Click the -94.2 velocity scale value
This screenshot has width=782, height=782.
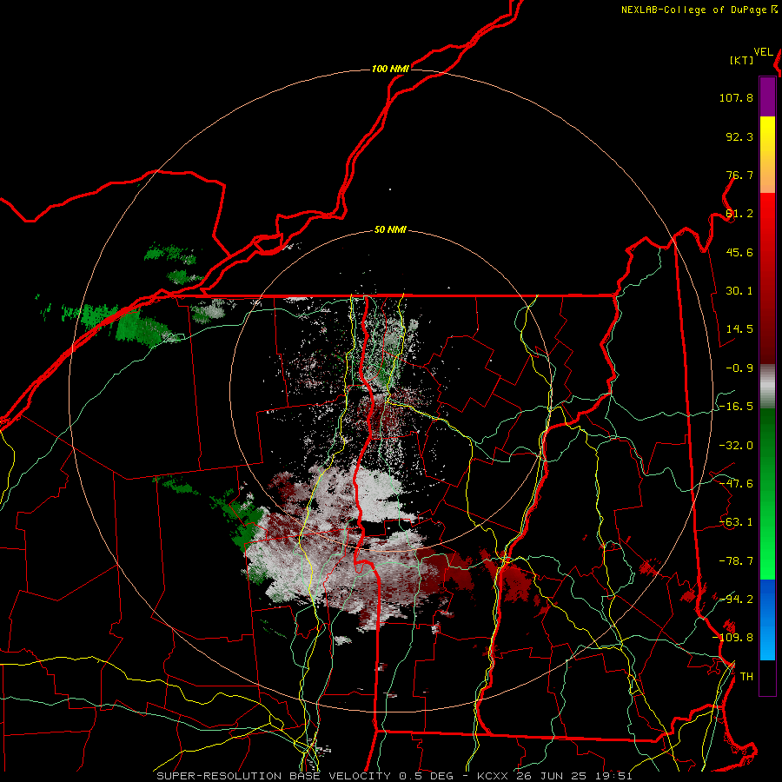point(736,599)
